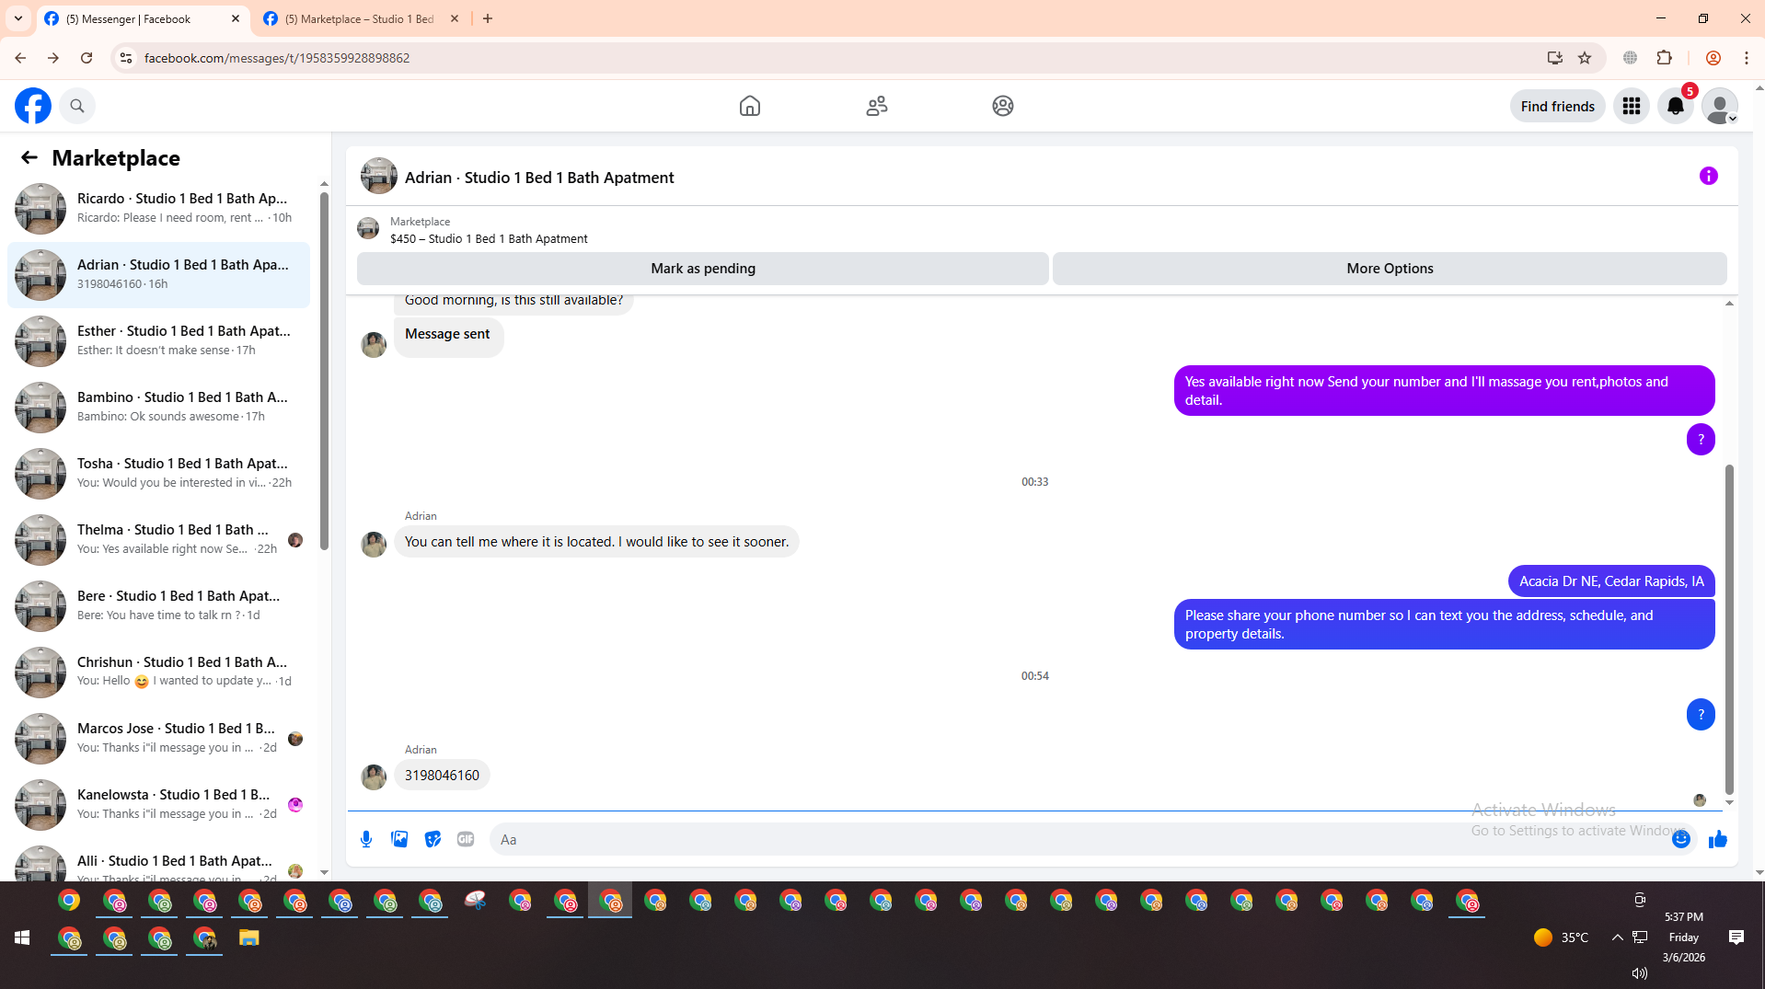Record a voice clip with microphone icon

tap(366, 839)
